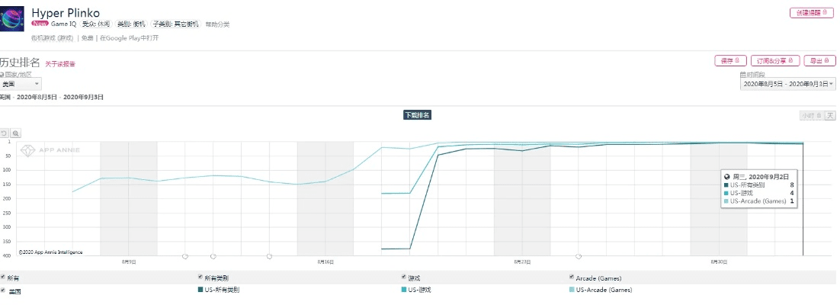Click the 导出 export button
The height and width of the screenshot is (305, 840).
(819, 60)
